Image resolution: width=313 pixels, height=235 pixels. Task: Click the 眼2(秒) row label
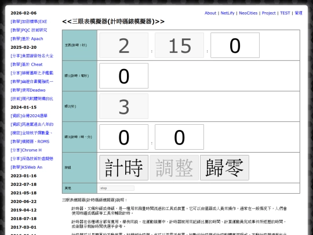coord(70,106)
